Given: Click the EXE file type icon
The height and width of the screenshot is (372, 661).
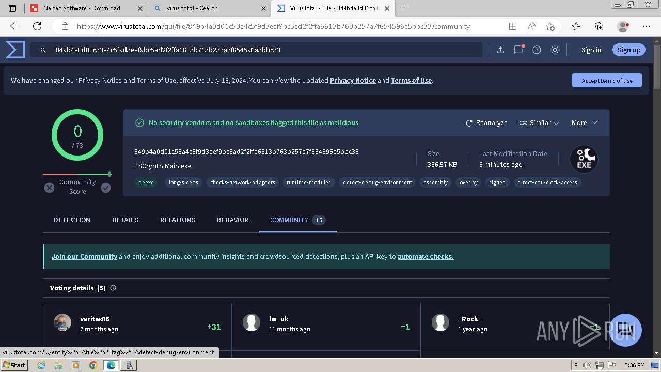Looking at the screenshot, I should [584, 159].
